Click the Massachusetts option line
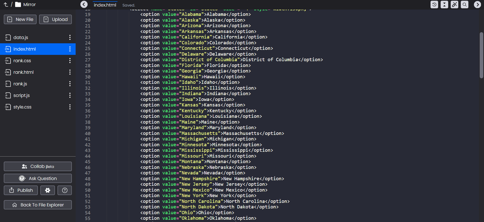 (x=212, y=133)
